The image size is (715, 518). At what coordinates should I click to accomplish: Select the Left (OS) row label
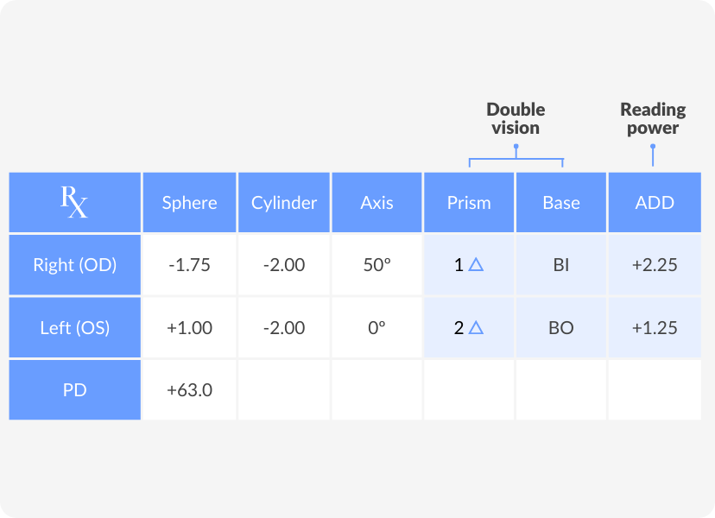click(75, 327)
